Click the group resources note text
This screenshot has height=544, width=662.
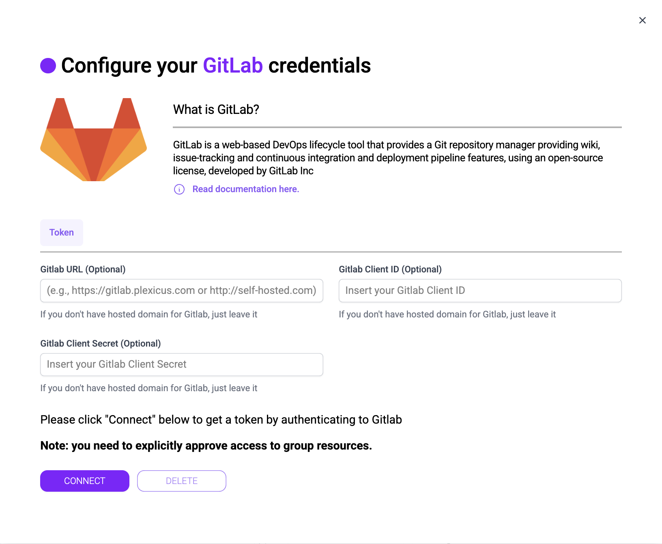coord(206,445)
